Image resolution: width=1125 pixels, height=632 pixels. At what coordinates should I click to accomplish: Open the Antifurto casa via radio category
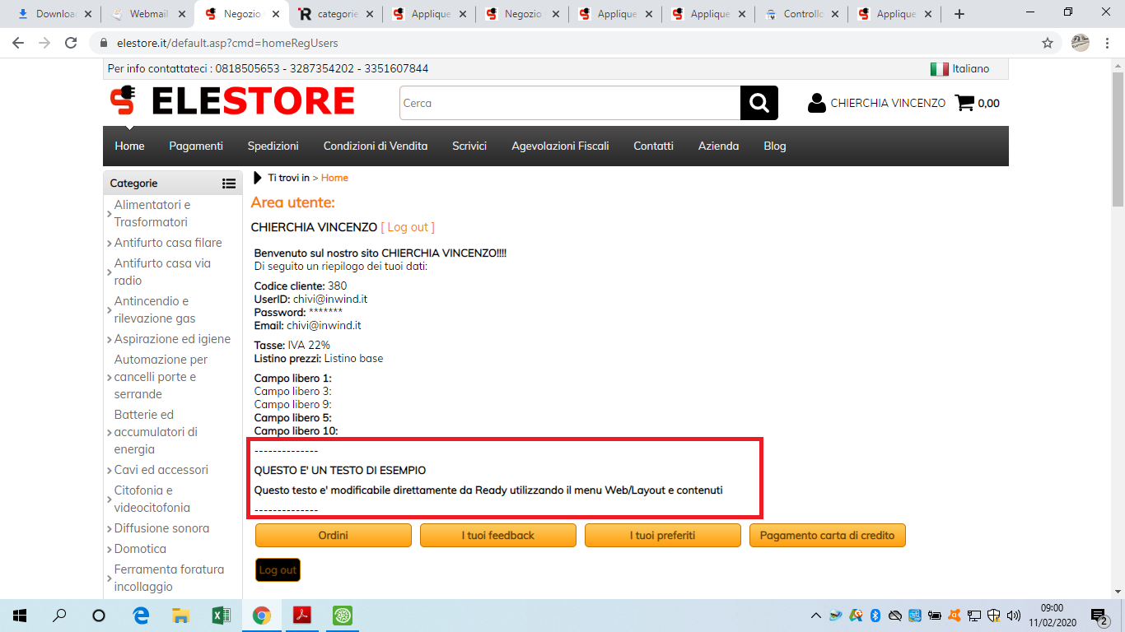[x=163, y=272]
